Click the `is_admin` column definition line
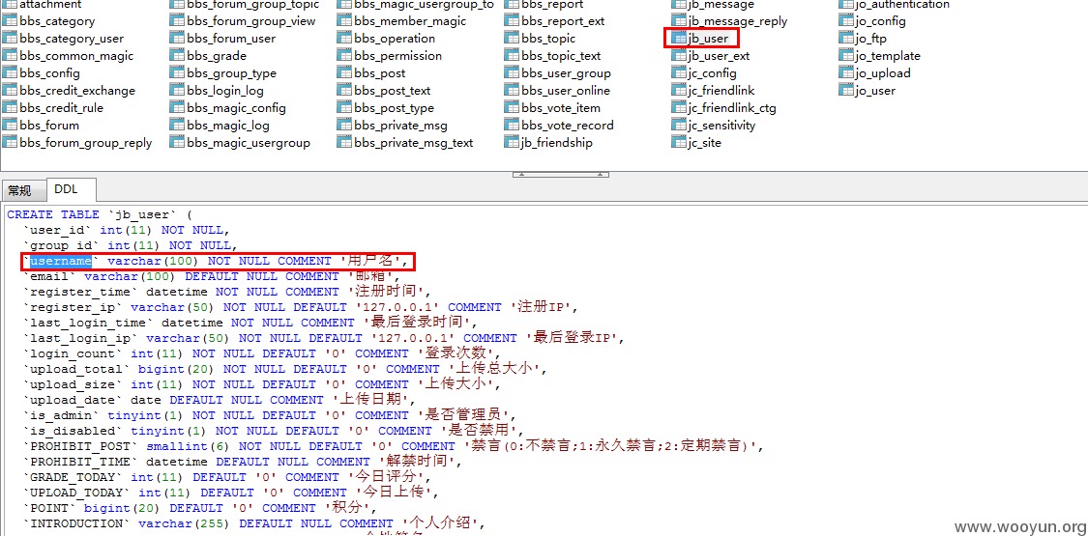The width and height of the screenshot is (1088, 536). 270,415
